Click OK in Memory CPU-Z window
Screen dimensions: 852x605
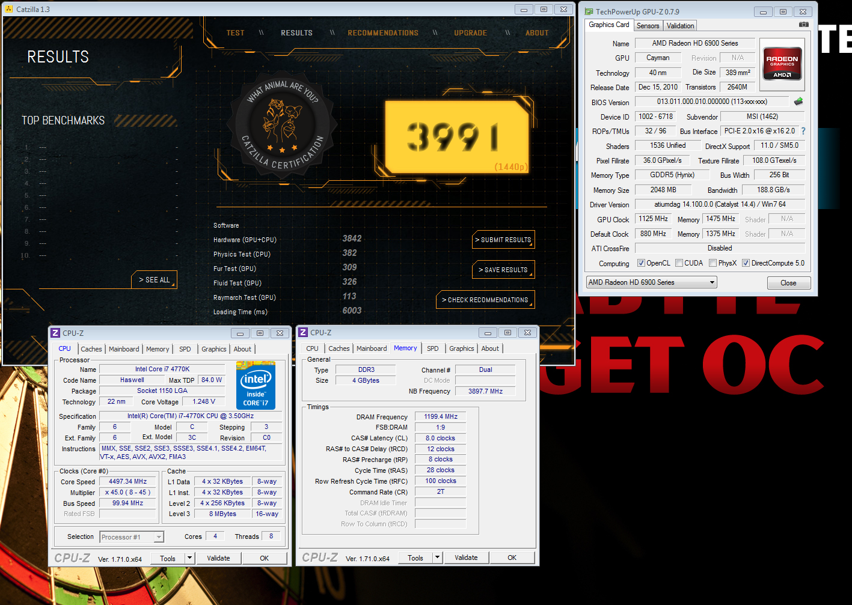coord(512,558)
